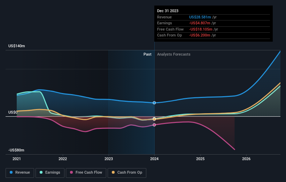Screen dimensions: 286x182
Task: Click the 2022 x-axis label
Action: pos(63,159)
